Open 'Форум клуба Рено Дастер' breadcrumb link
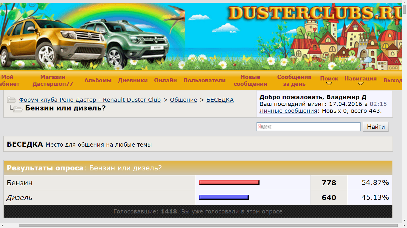 (90, 100)
